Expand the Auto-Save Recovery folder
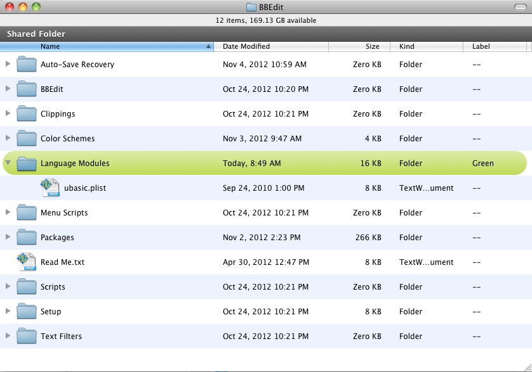 pyautogui.click(x=8, y=64)
